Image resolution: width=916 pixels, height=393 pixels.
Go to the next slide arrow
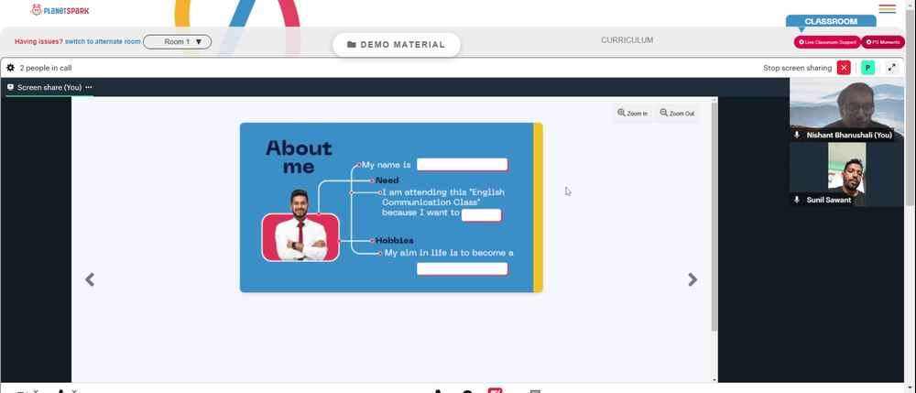[x=692, y=279]
